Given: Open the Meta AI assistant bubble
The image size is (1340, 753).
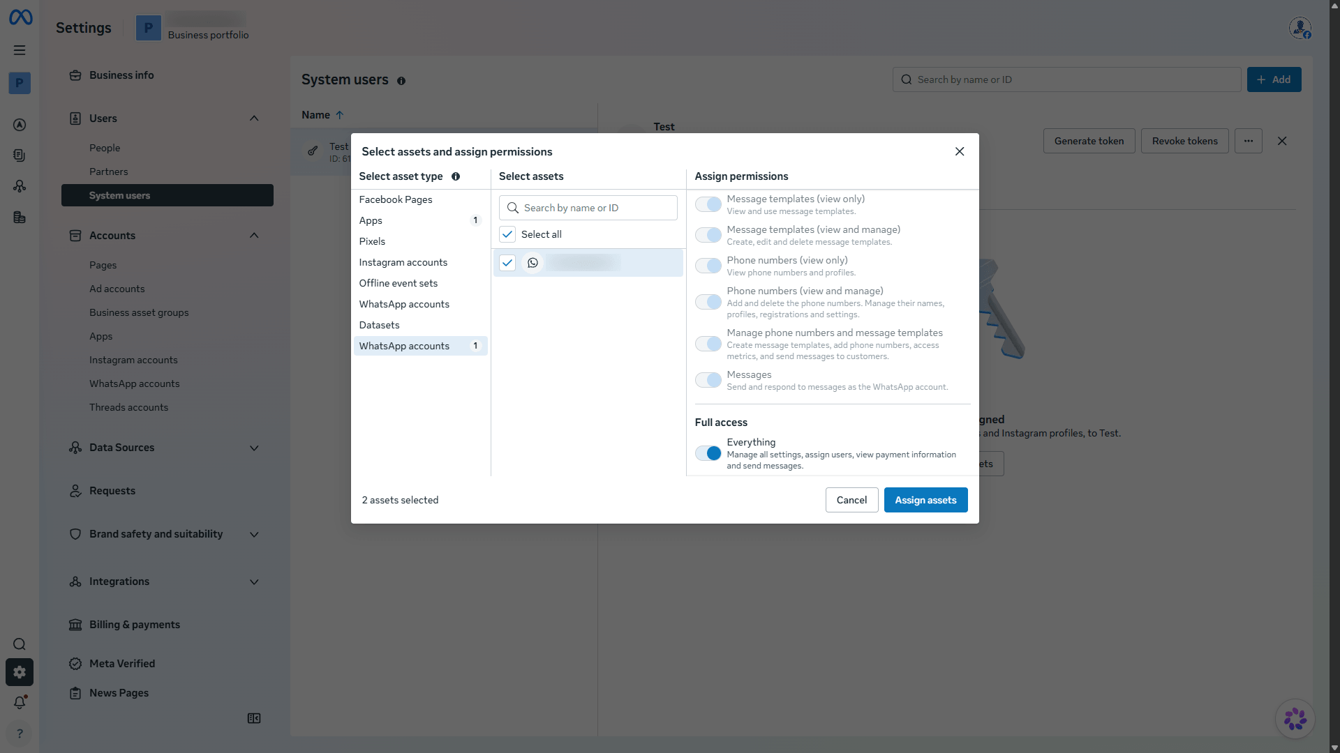Looking at the screenshot, I should click(1295, 719).
